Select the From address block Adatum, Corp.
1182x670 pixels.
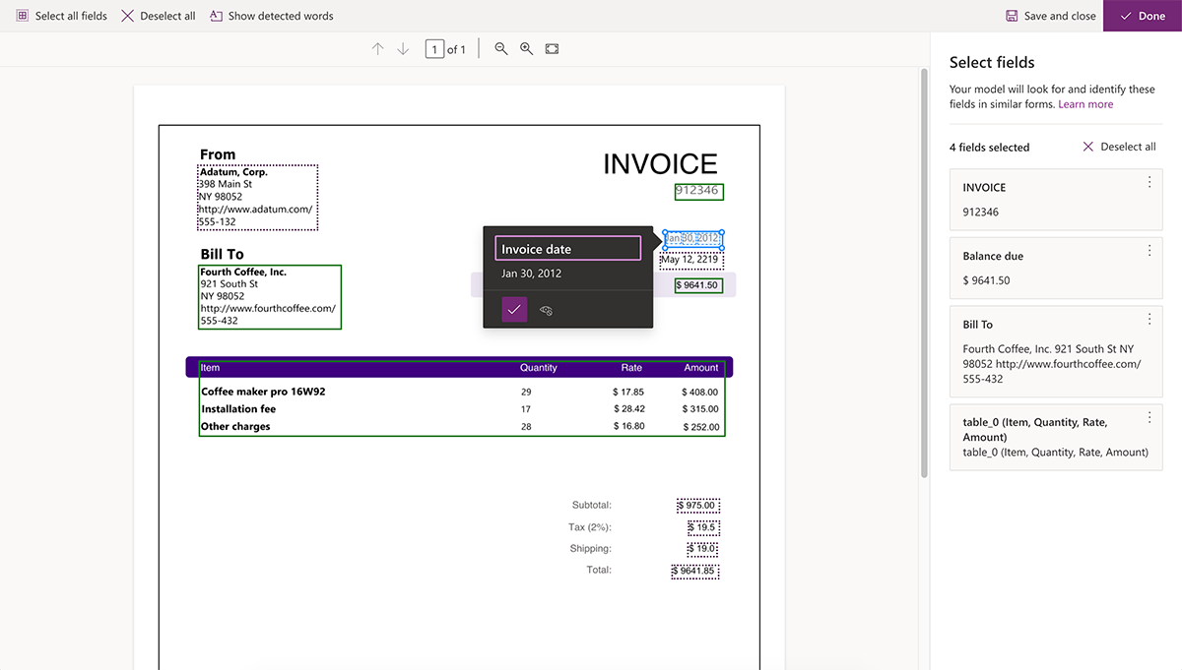tap(257, 197)
